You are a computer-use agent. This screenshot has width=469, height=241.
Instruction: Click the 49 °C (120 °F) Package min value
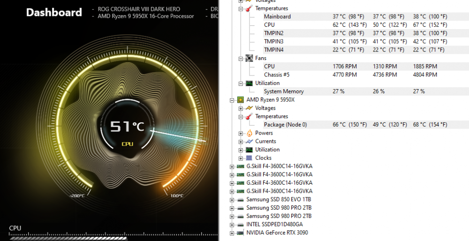click(390, 125)
